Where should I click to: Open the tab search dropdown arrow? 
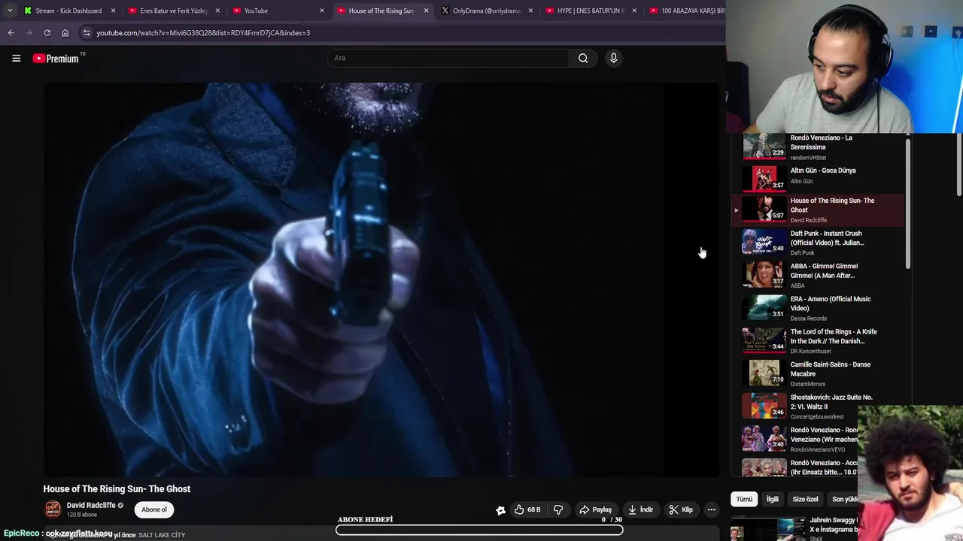point(9,11)
